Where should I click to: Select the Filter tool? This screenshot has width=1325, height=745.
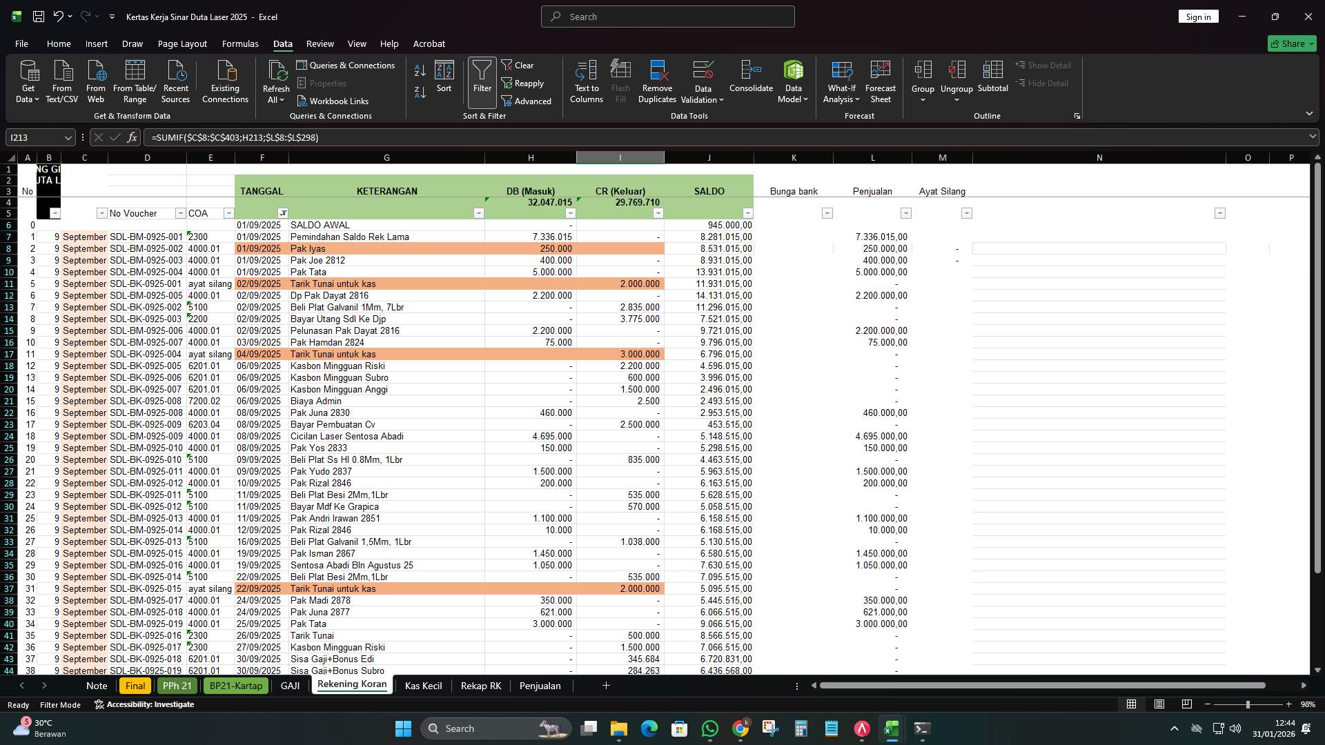click(482, 79)
